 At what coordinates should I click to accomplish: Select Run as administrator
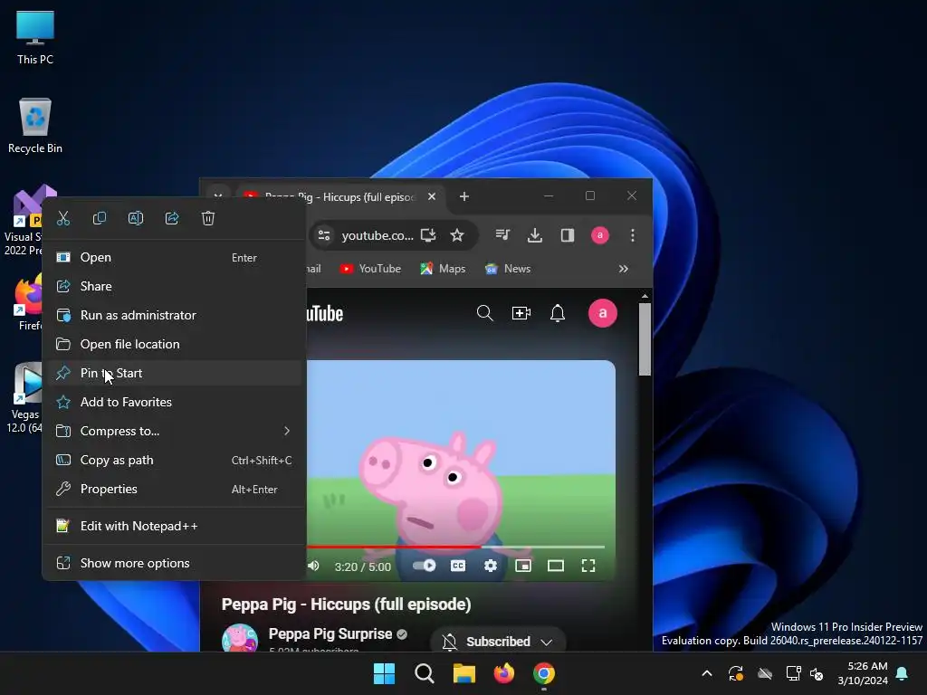(x=175, y=316)
